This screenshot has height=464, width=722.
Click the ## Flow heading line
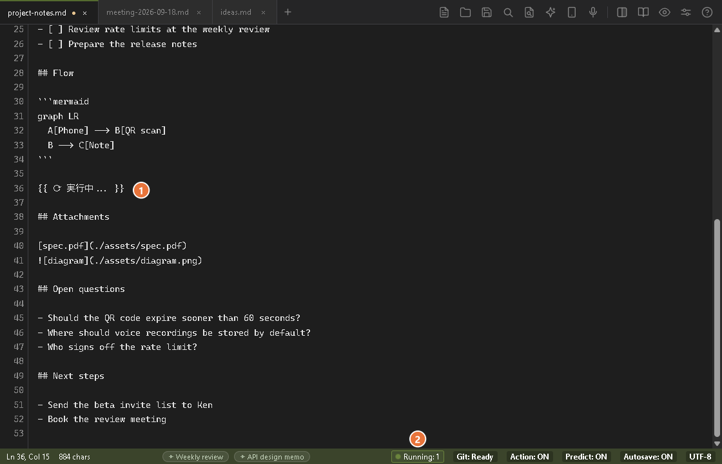point(55,73)
